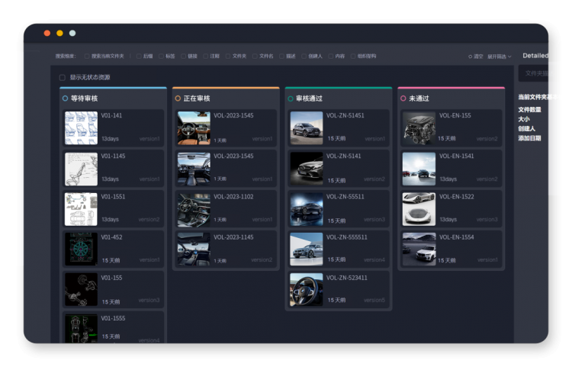Select the VOL-ZN-523411 steering wheel thumbnail
The image size is (572, 367).
coord(307,290)
